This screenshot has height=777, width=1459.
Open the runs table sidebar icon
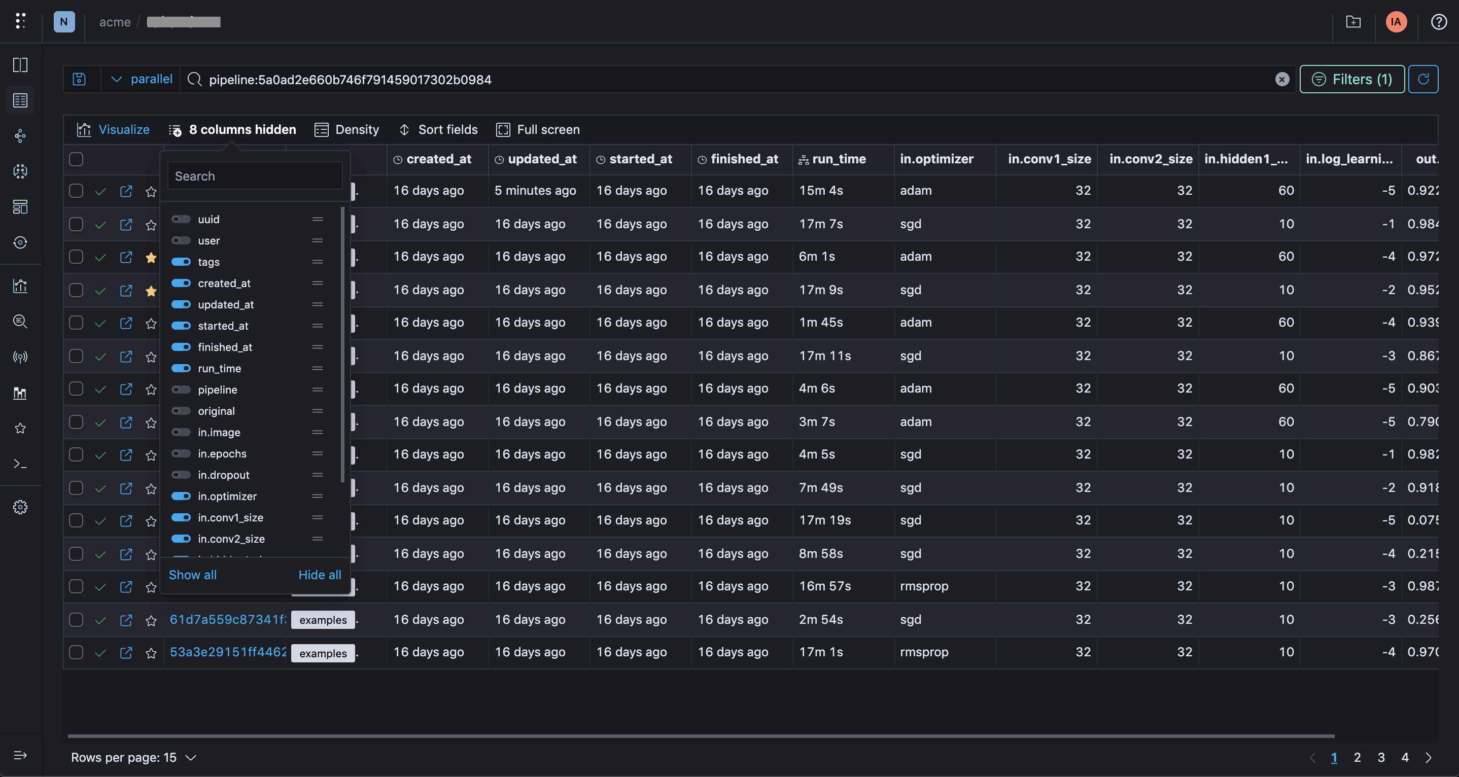coord(20,100)
